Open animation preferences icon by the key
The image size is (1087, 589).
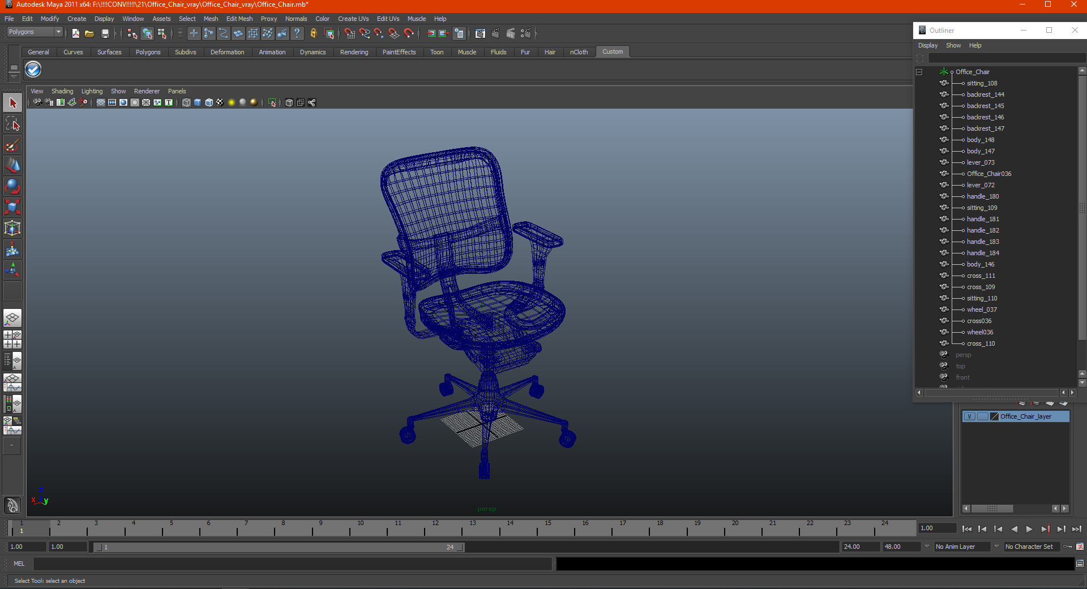coord(1080,547)
